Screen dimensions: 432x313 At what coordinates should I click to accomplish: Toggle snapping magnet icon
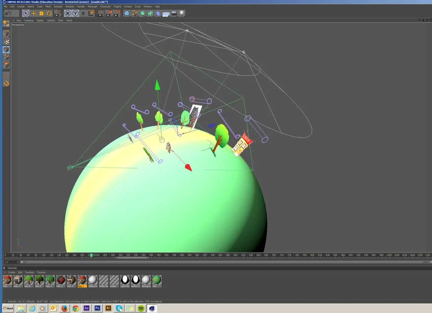[x=6, y=83]
